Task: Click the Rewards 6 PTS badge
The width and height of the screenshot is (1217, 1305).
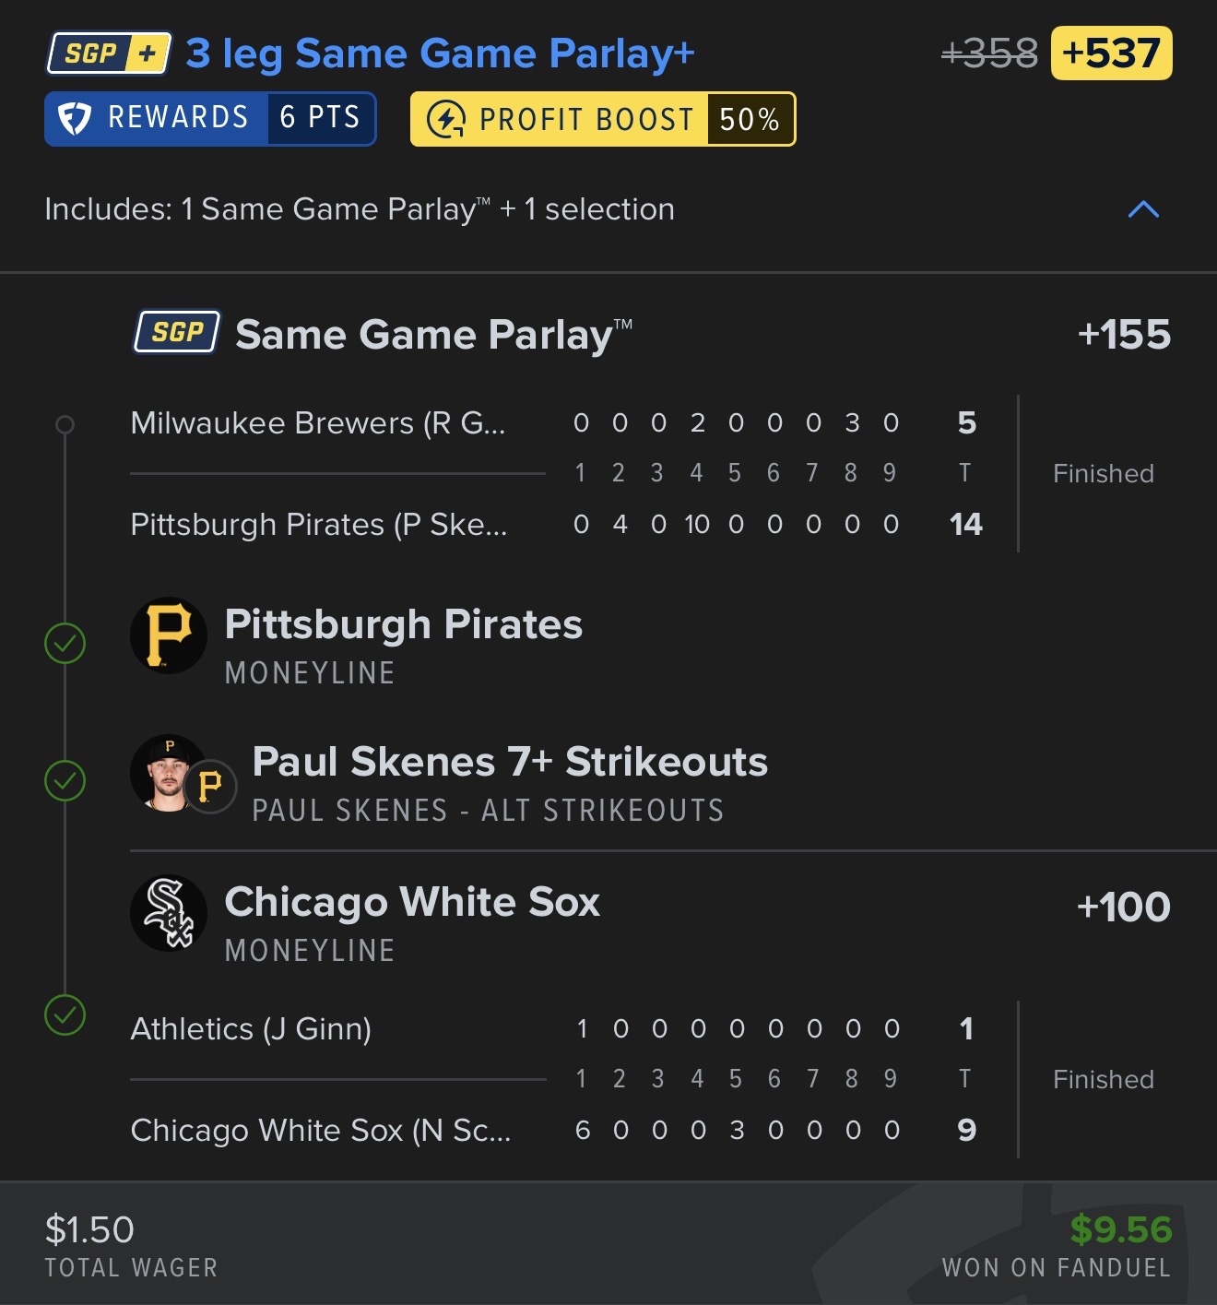Action: pyautogui.click(x=210, y=118)
